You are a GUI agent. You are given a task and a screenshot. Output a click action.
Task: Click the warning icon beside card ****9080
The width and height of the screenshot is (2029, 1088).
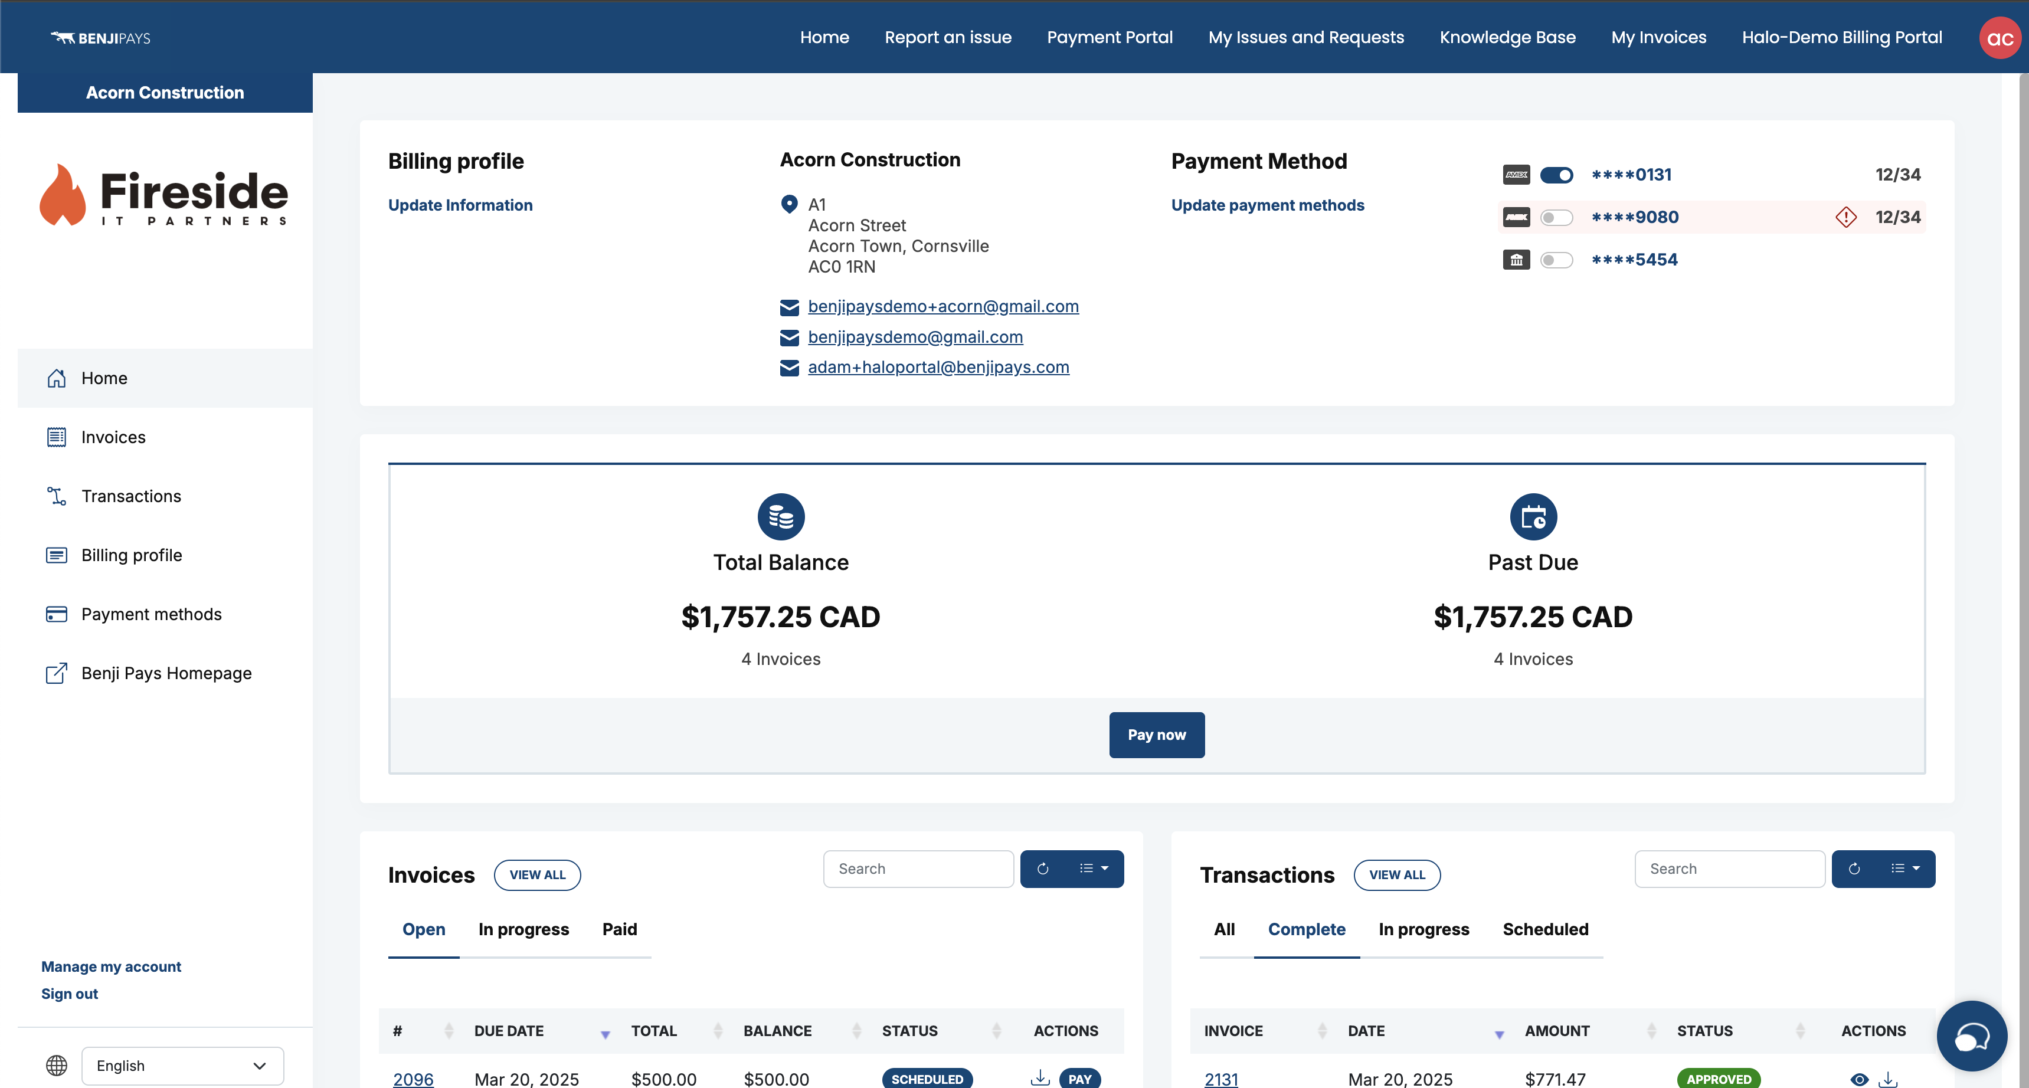coord(1845,217)
